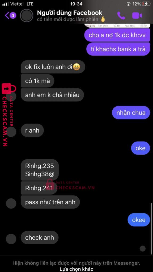Select the 'Rinhg.235 Sinhg38@' message
Screen dimensions: 153x272
click(x=40, y=170)
